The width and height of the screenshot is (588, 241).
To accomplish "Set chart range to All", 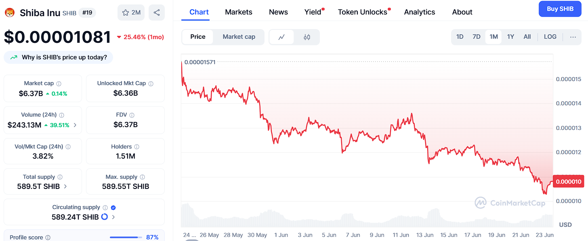I will [527, 37].
